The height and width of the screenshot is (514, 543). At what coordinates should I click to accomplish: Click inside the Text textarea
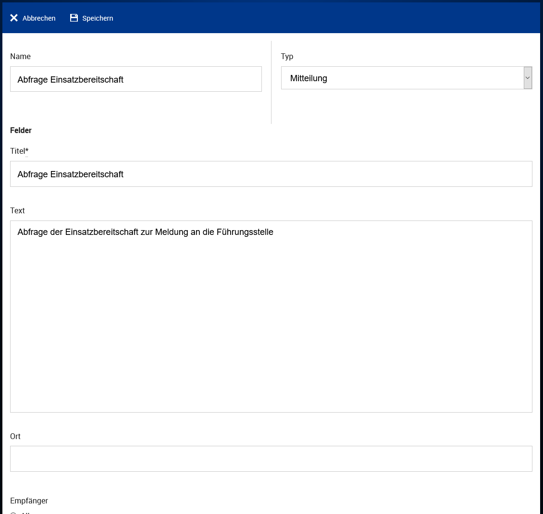point(271,317)
